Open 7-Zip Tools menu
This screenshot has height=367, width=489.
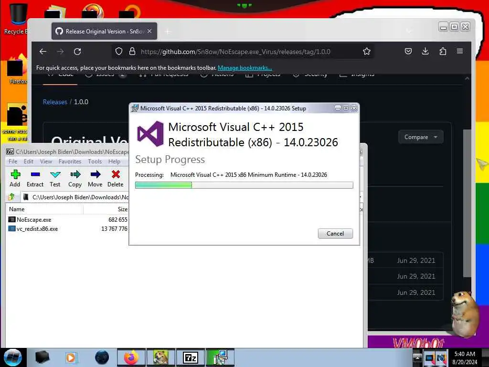[x=95, y=162]
